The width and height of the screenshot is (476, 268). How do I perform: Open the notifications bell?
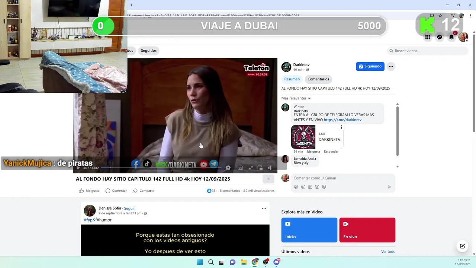[x=451, y=37]
